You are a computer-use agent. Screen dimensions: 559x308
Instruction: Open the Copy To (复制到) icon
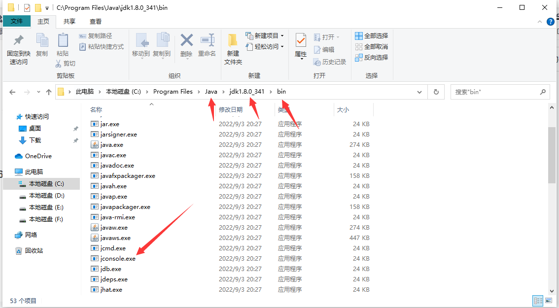163,40
